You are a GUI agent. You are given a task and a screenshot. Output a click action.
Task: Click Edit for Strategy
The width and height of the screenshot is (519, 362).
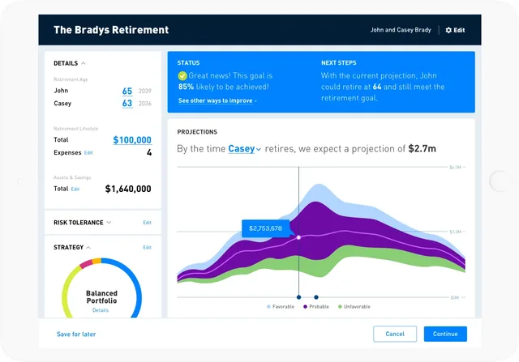148,247
